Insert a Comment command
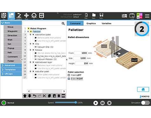151x118 pixels. point(13,57)
